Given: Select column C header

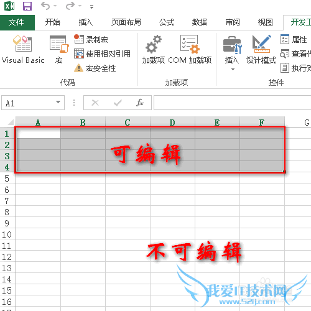Looking at the screenshot, I should pyautogui.click(x=128, y=123).
